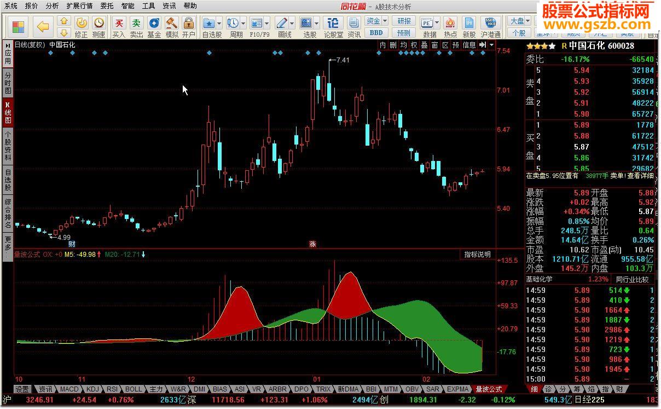The image size is (661, 409).
Task: Click the 个股 button
Action: 519,32
